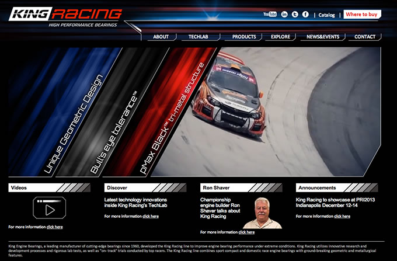Open the CONTACT menu

click(365, 37)
